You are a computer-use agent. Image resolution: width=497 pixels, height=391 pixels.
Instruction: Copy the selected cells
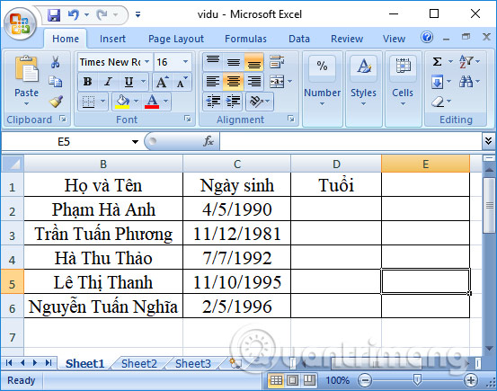coord(56,82)
